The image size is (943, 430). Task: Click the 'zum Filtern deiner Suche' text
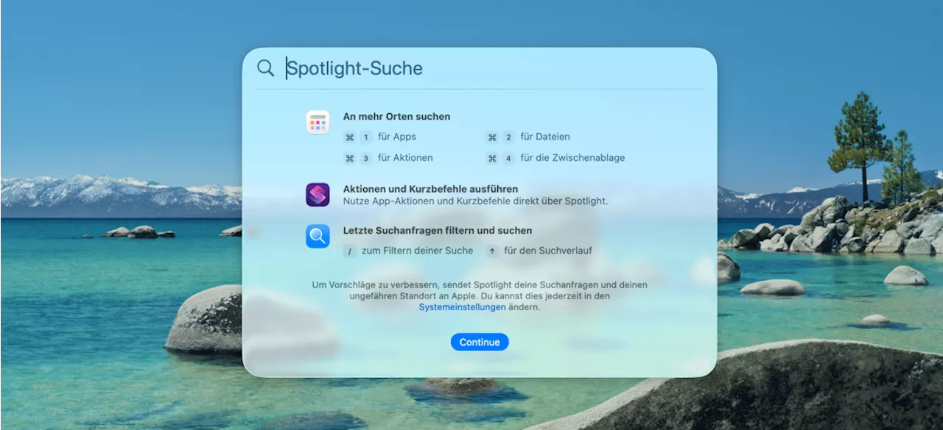pyautogui.click(x=418, y=251)
